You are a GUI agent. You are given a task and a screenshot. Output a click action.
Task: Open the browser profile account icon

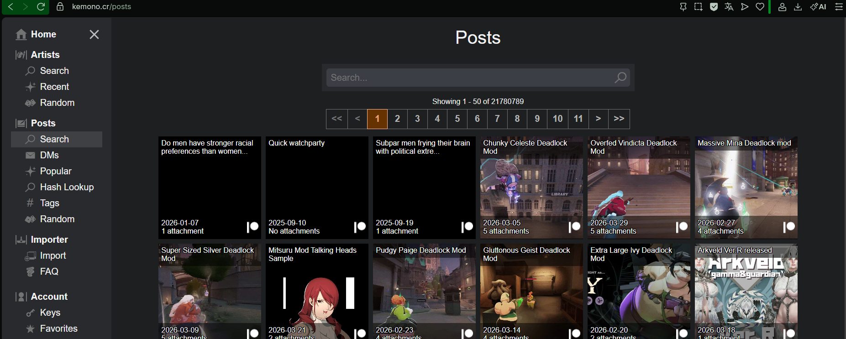[782, 7]
